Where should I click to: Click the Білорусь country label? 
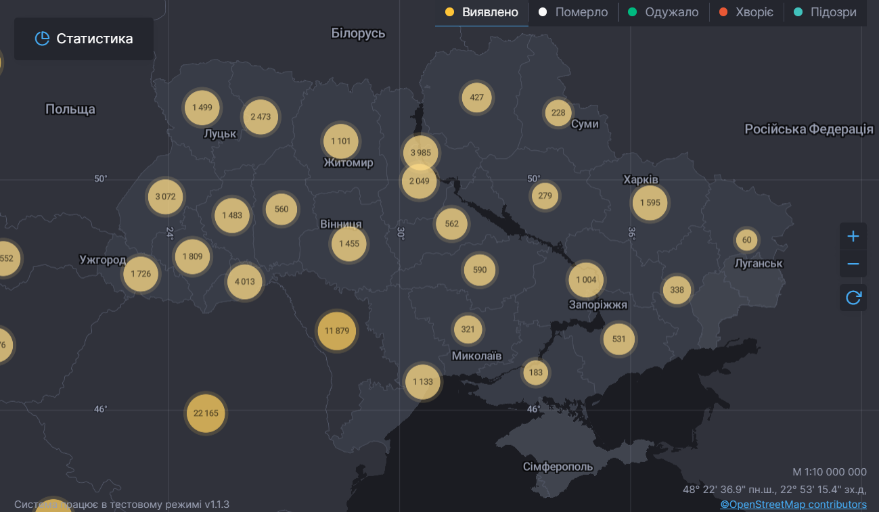point(359,33)
